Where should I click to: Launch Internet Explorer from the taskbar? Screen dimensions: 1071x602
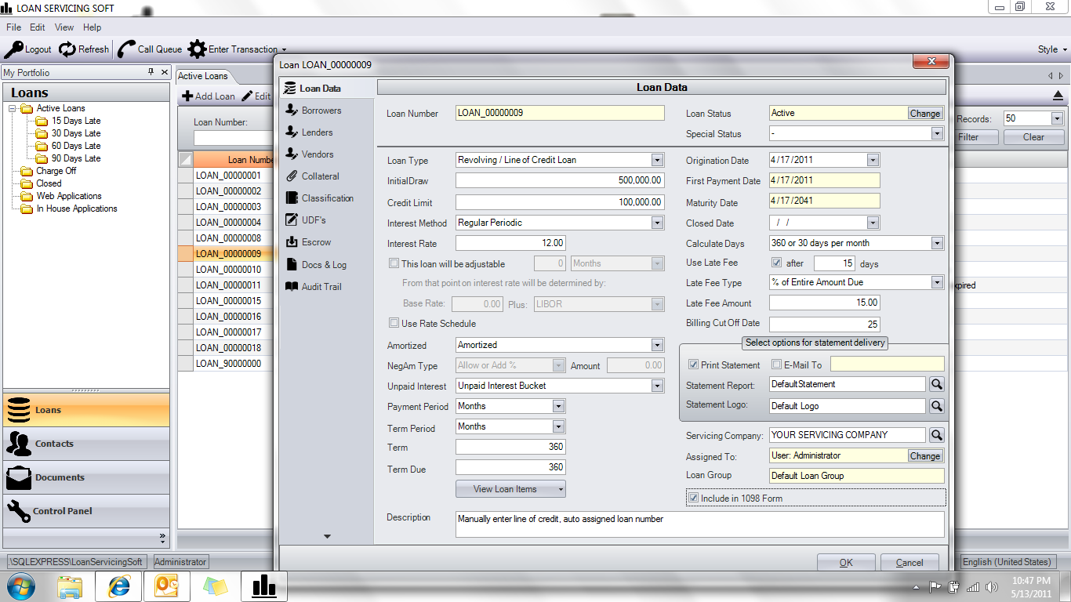click(119, 586)
